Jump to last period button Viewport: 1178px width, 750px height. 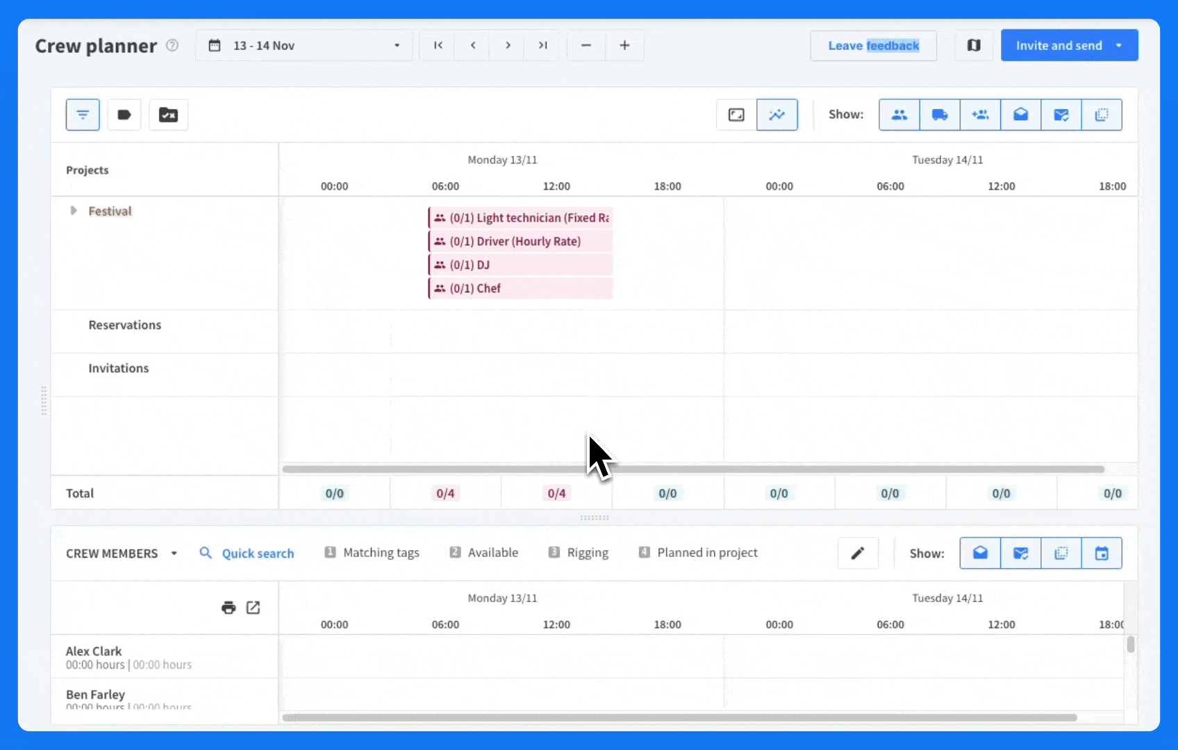coord(542,45)
